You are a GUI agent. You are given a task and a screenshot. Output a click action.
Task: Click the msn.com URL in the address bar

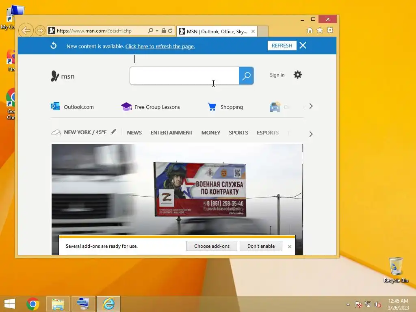[94, 31]
